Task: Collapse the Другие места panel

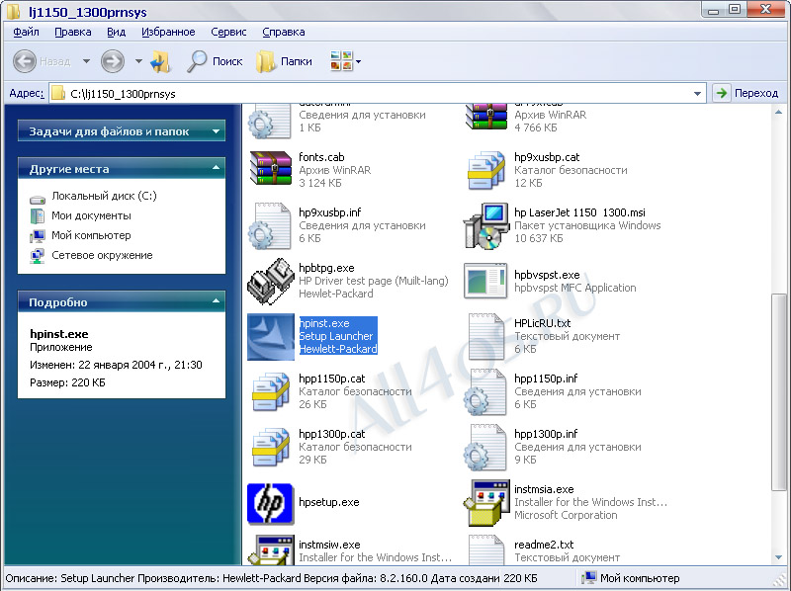Action: 216,167
